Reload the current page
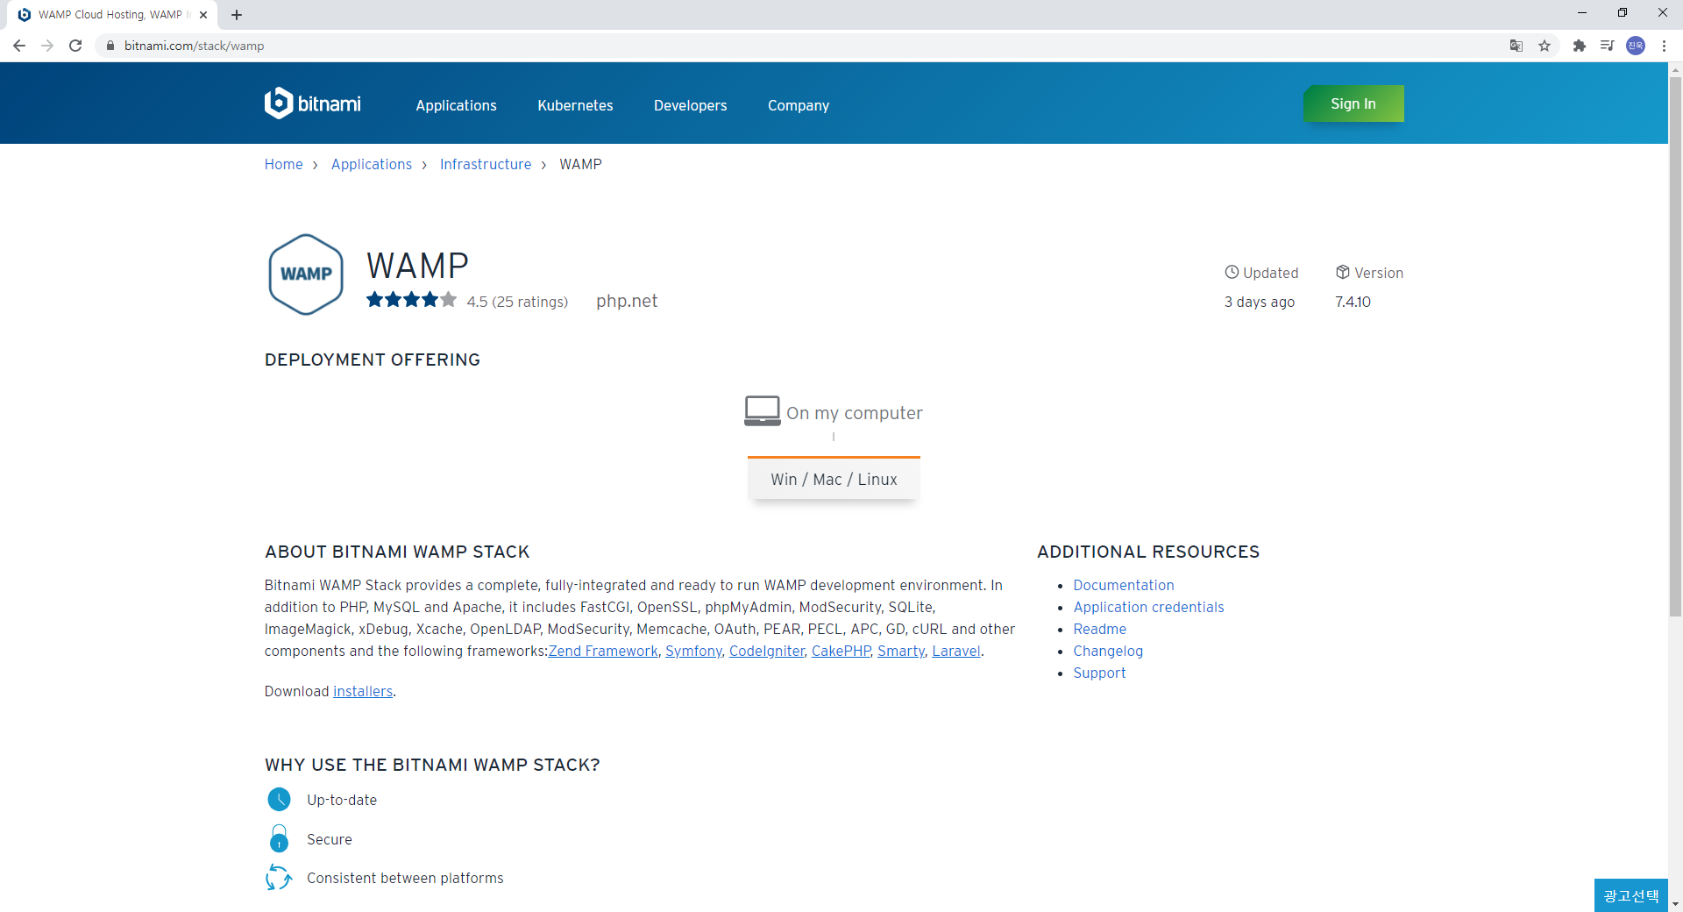1683x912 pixels. point(75,46)
